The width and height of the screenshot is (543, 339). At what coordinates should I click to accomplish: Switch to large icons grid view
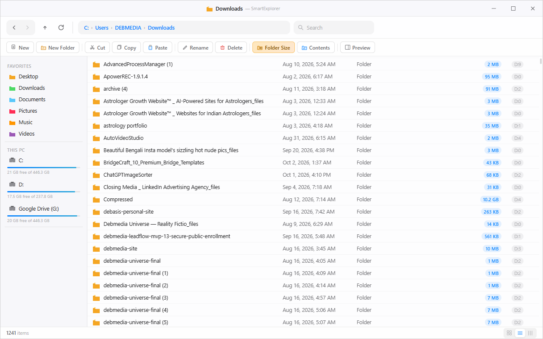point(509,333)
